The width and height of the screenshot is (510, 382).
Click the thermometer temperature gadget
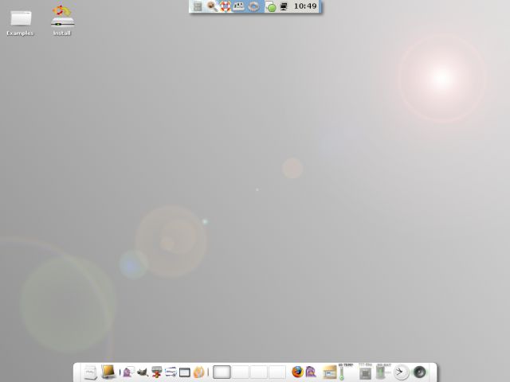[x=343, y=372]
